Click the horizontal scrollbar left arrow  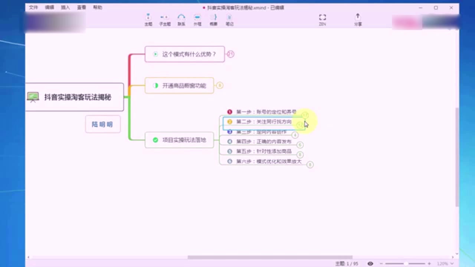[x=28, y=257]
